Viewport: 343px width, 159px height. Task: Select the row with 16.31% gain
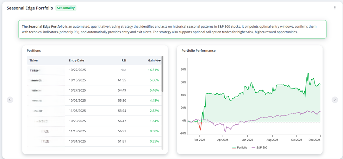tap(94, 70)
